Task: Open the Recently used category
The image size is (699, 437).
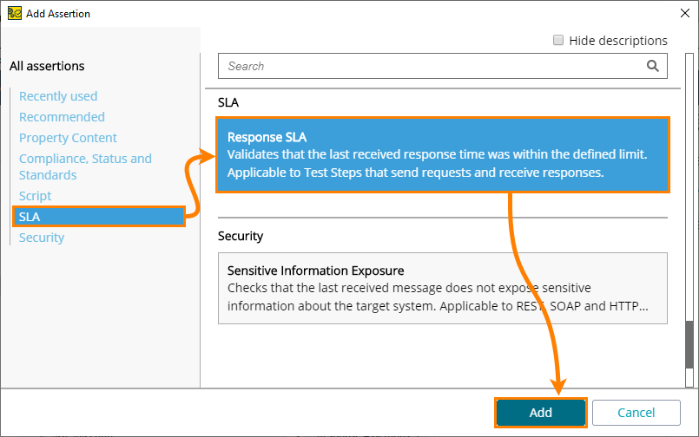Action: (x=58, y=96)
